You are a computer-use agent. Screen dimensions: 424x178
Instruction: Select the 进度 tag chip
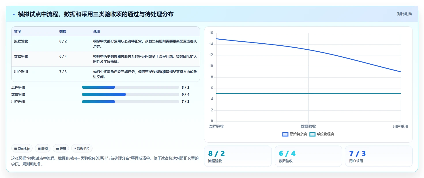point(61,148)
